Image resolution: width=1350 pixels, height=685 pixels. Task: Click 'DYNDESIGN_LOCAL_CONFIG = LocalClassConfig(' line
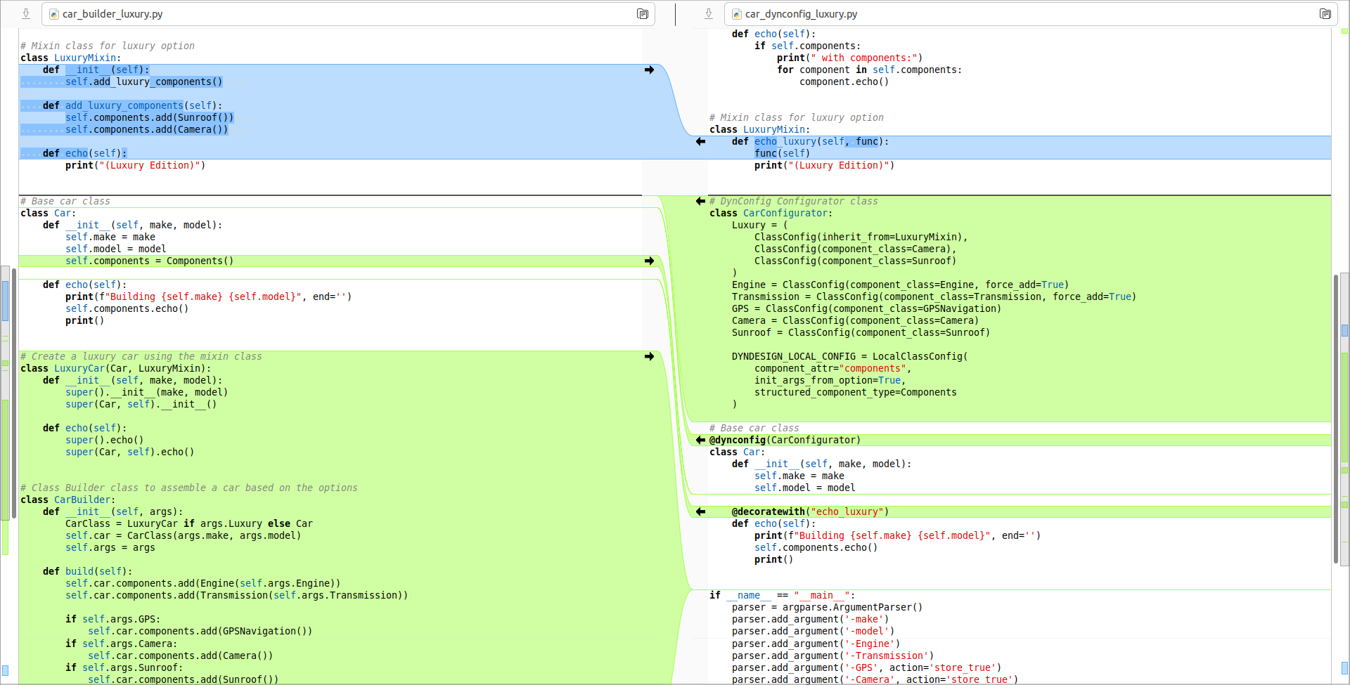click(850, 357)
